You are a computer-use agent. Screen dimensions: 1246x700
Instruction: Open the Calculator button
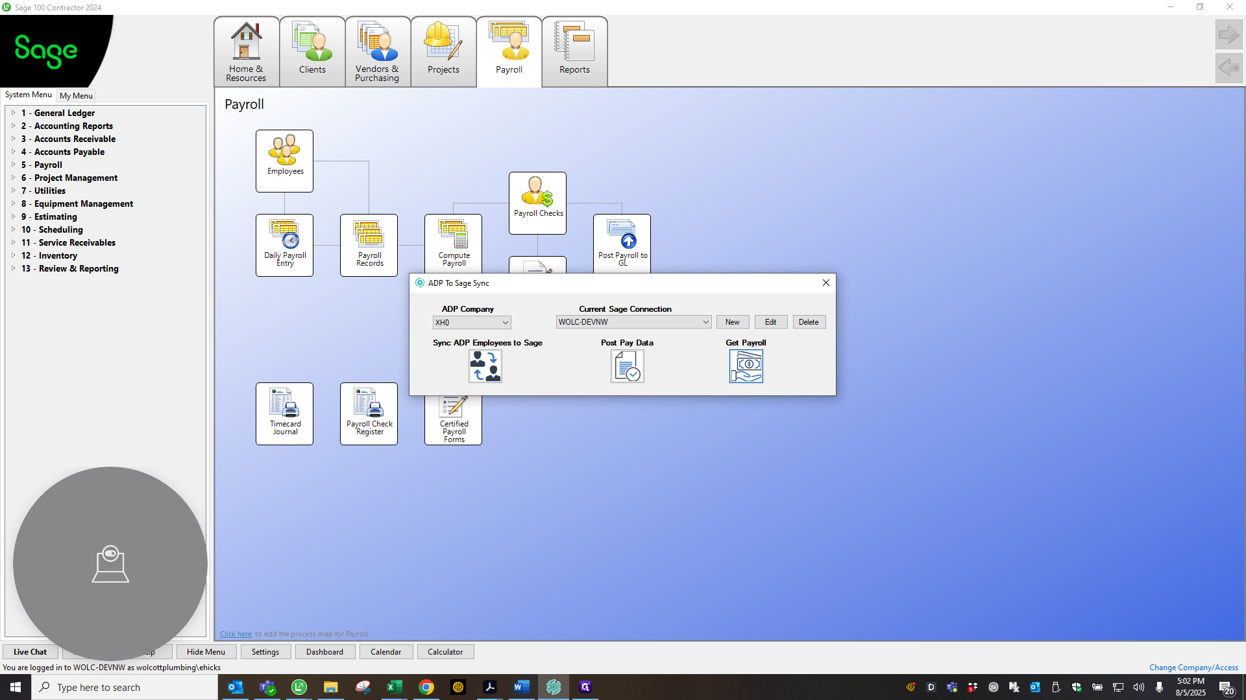pyautogui.click(x=445, y=652)
